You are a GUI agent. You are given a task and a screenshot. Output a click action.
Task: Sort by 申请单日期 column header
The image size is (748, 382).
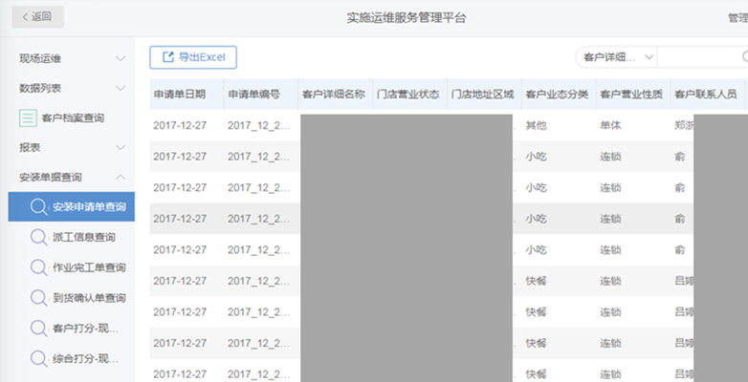tap(179, 95)
